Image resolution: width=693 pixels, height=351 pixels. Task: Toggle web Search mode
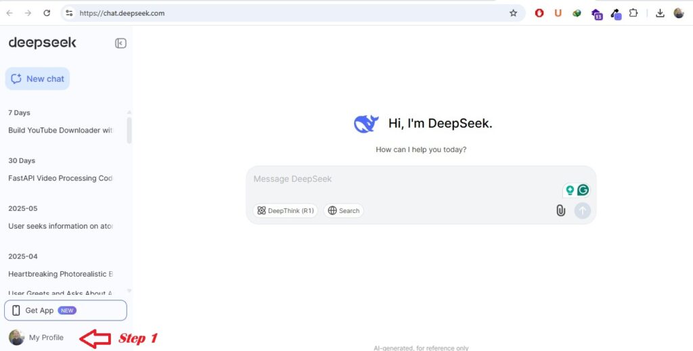coord(344,210)
